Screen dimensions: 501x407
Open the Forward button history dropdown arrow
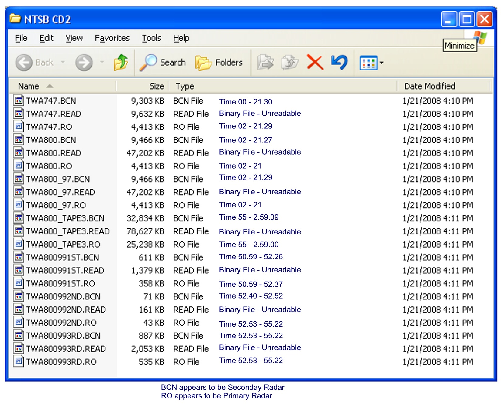tap(102, 62)
